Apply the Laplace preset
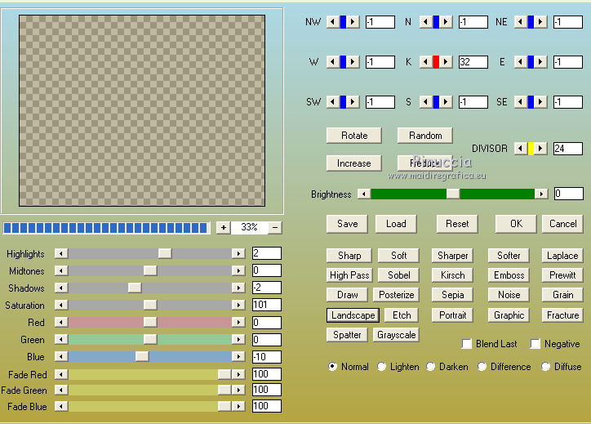 [562, 256]
